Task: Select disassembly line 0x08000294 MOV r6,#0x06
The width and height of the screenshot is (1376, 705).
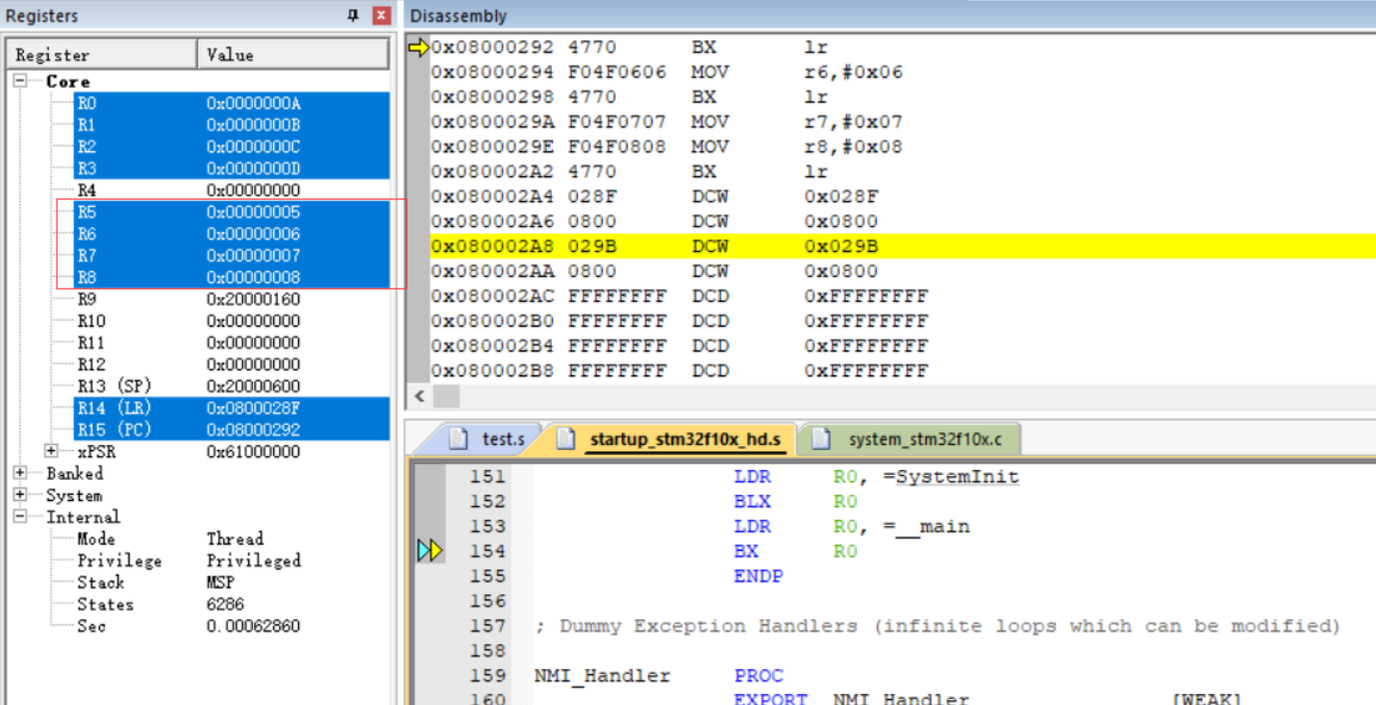Action: coord(903,72)
